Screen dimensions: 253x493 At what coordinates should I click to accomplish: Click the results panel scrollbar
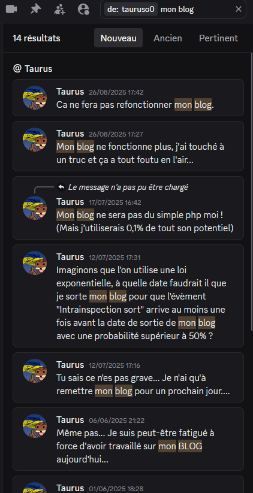pos(251,192)
